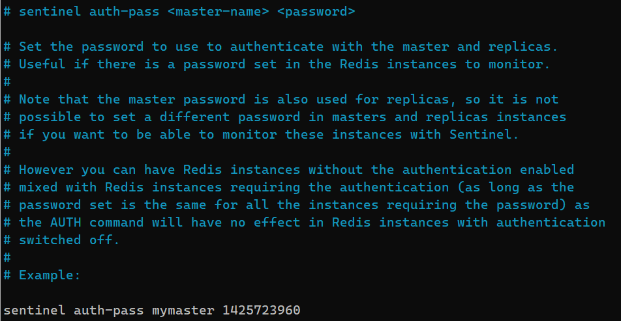Image resolution: width=621 pixels, height=321 pixels.
Task: Click the word However at paragraph start
Action: tap(46, 170)
